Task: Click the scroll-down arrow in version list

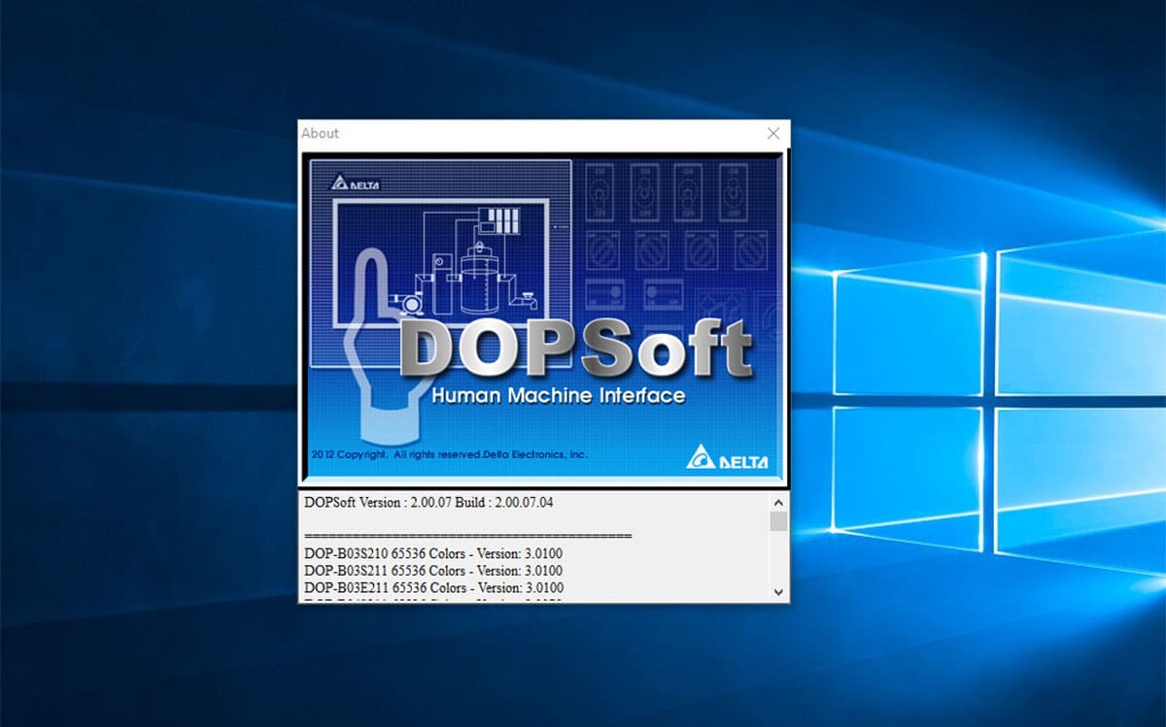Action: pyautogui.click(x=778, y=590)
